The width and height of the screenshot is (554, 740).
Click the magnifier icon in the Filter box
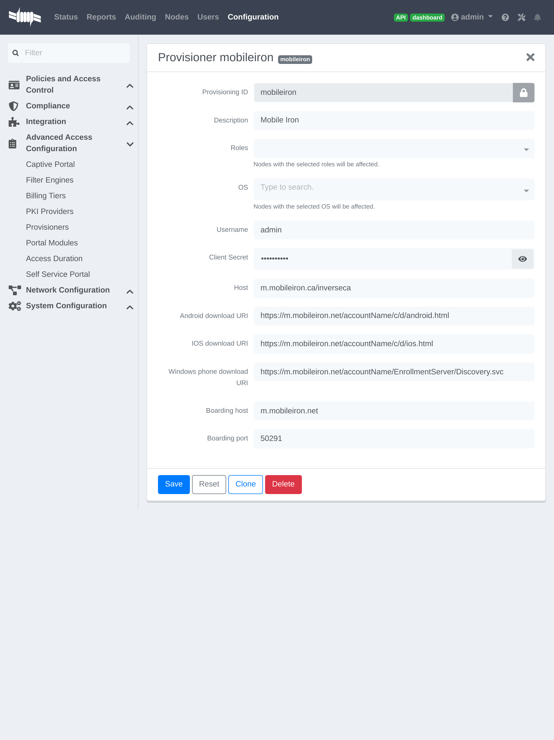coord(15,53)
